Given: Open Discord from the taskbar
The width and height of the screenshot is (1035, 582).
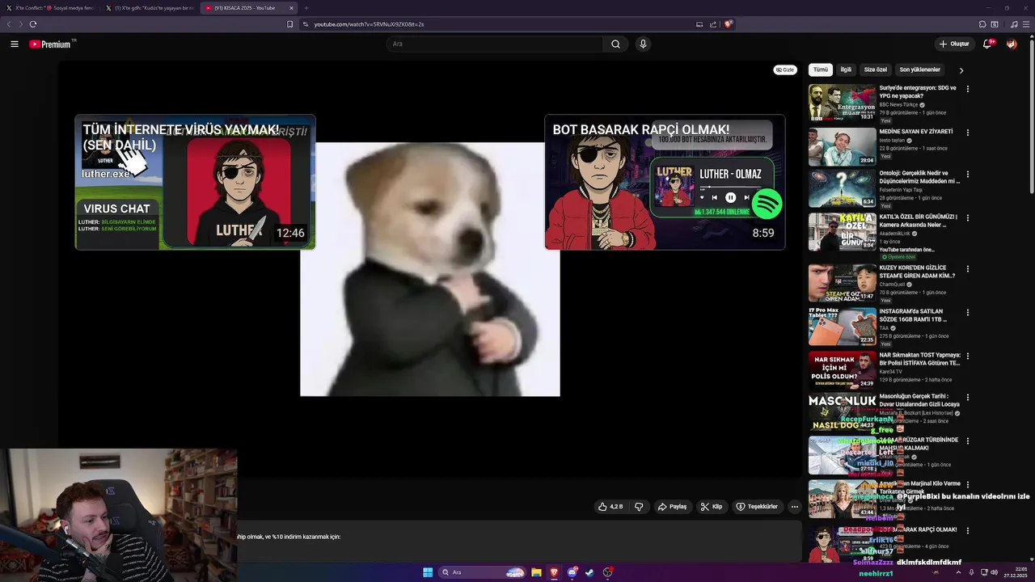Looking at the screenshot, I should point(572,572).
